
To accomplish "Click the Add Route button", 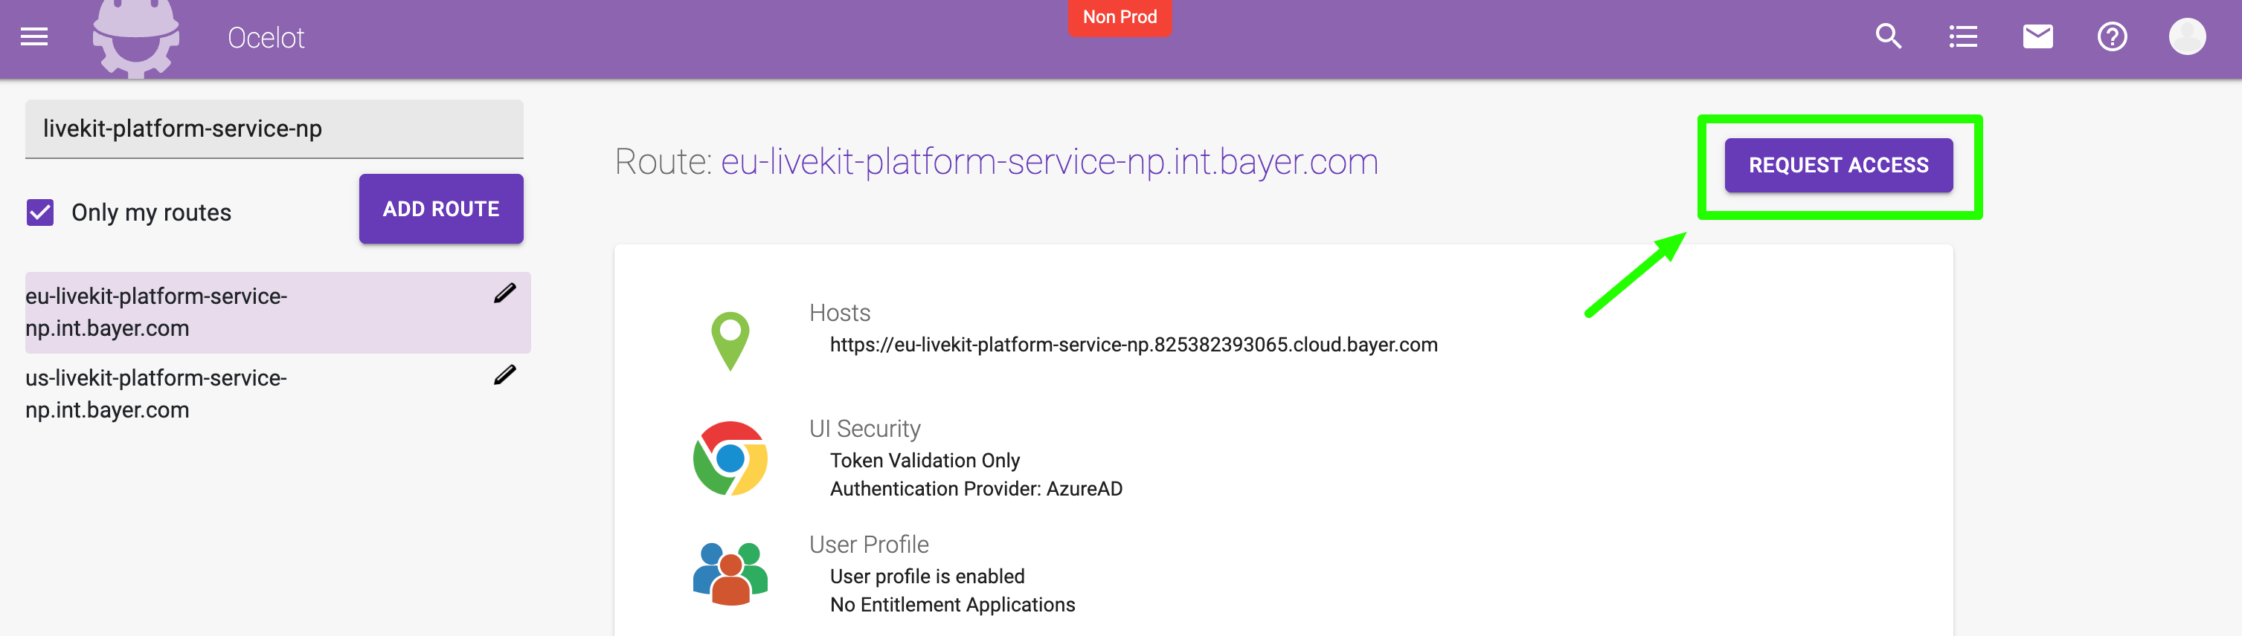I will click(x=441, y=209).
